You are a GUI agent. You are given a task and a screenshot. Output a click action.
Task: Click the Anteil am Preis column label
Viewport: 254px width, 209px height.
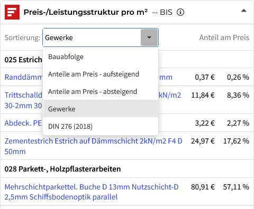(224, 37)
